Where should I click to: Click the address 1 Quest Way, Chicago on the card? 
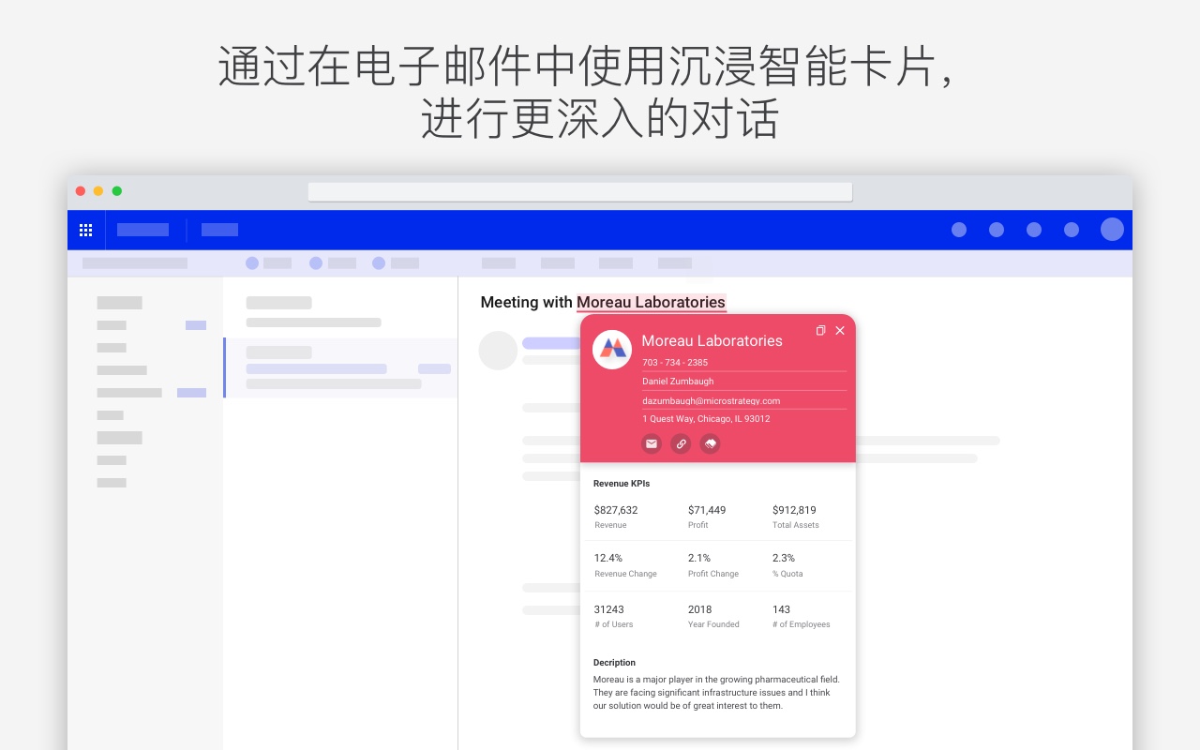(x=706, y=418)
